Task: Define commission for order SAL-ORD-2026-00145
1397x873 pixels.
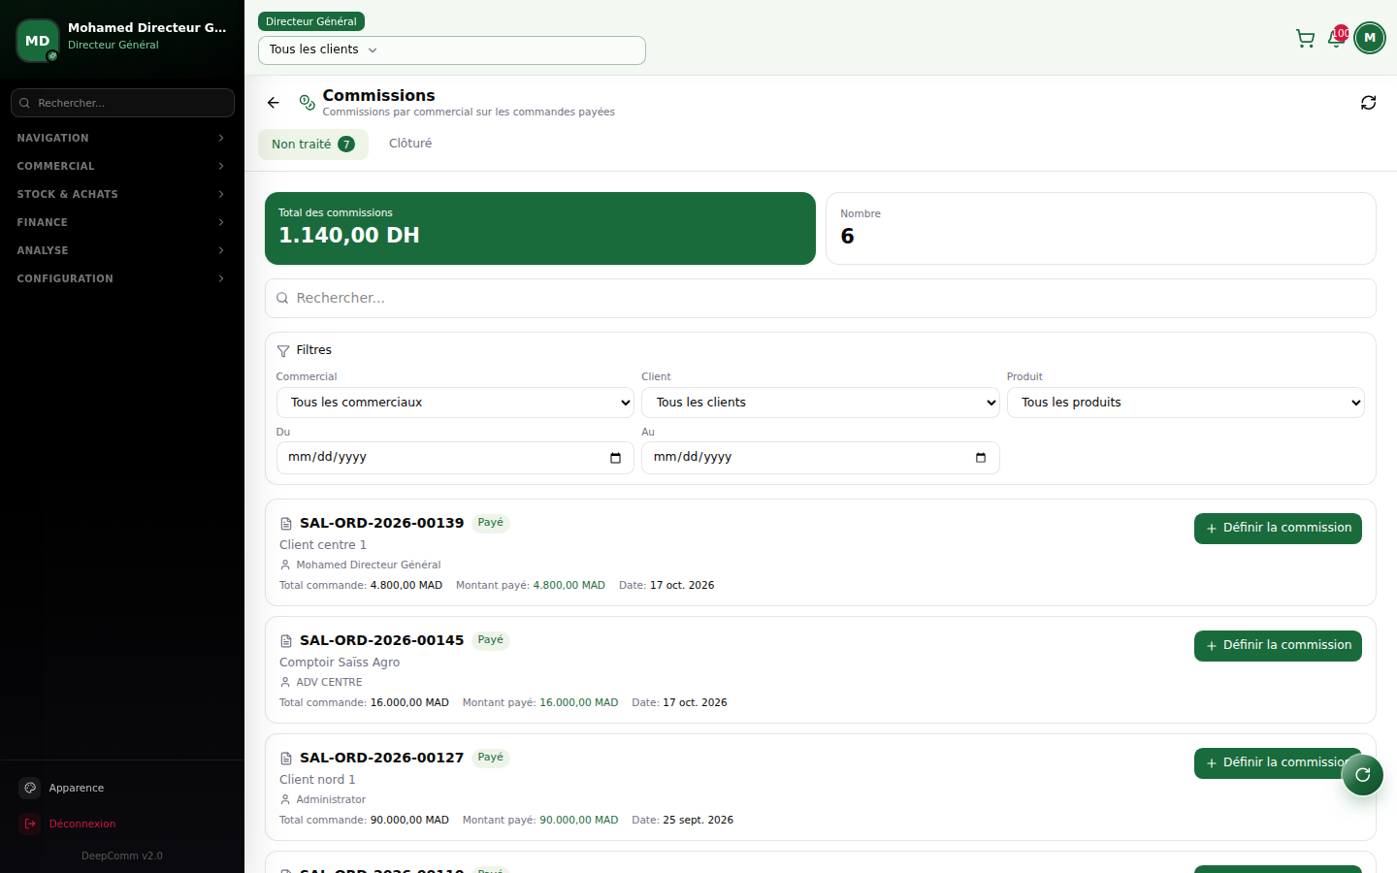Action: (x=1278, y=646)
